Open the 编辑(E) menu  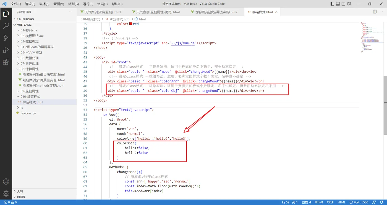pyautogui.click(x=30, y=4)
